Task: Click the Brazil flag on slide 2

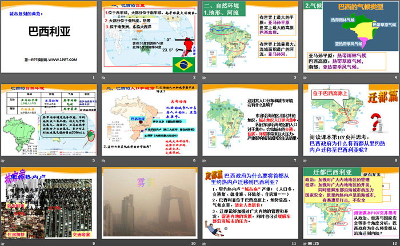Action: tap(184, 63)
